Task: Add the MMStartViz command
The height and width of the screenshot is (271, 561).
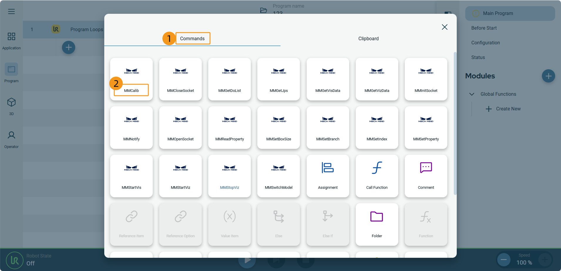Action: [180, 176]
